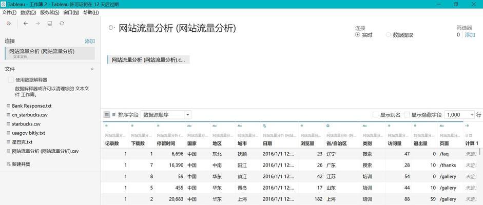
Task: Select usagov bitly.txt file
Action: tap(29, 133)
